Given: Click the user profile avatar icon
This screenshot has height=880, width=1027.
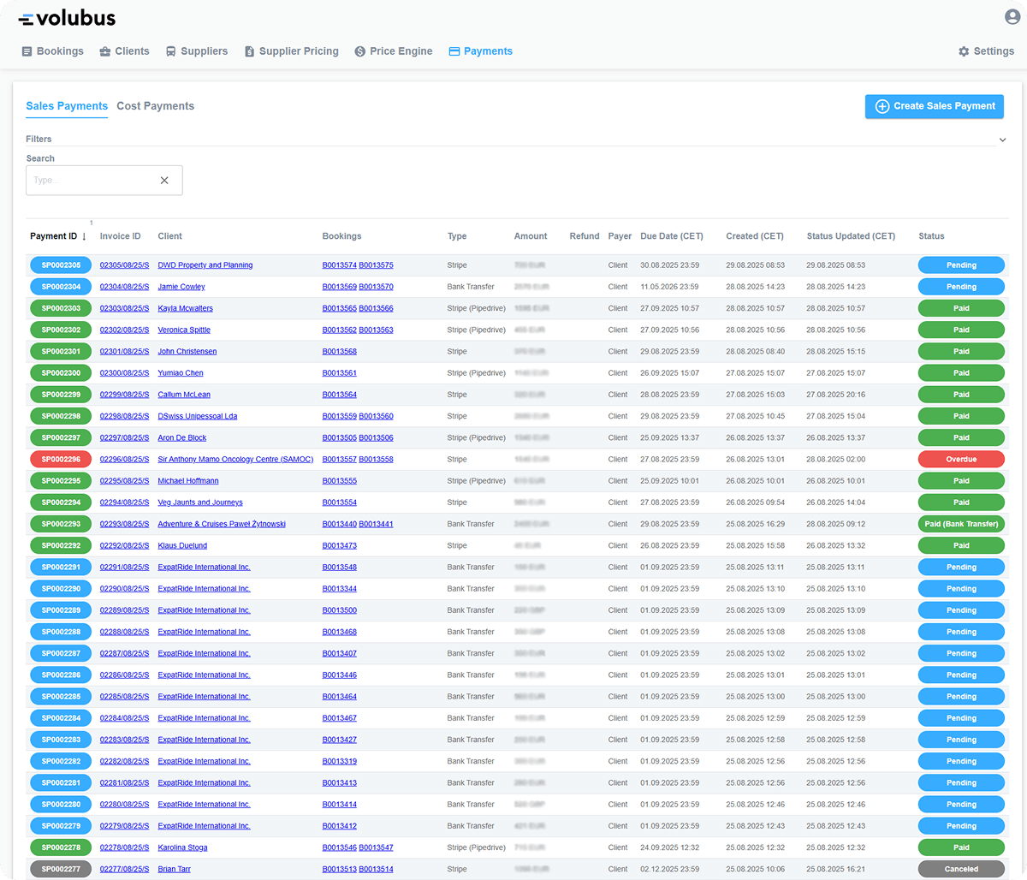Looking at the screenshot, I should 1012,17.
